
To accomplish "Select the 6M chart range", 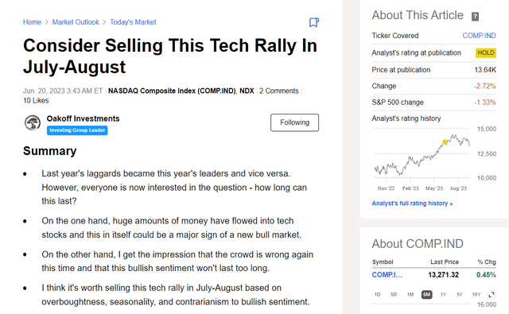I will [426, 295].
